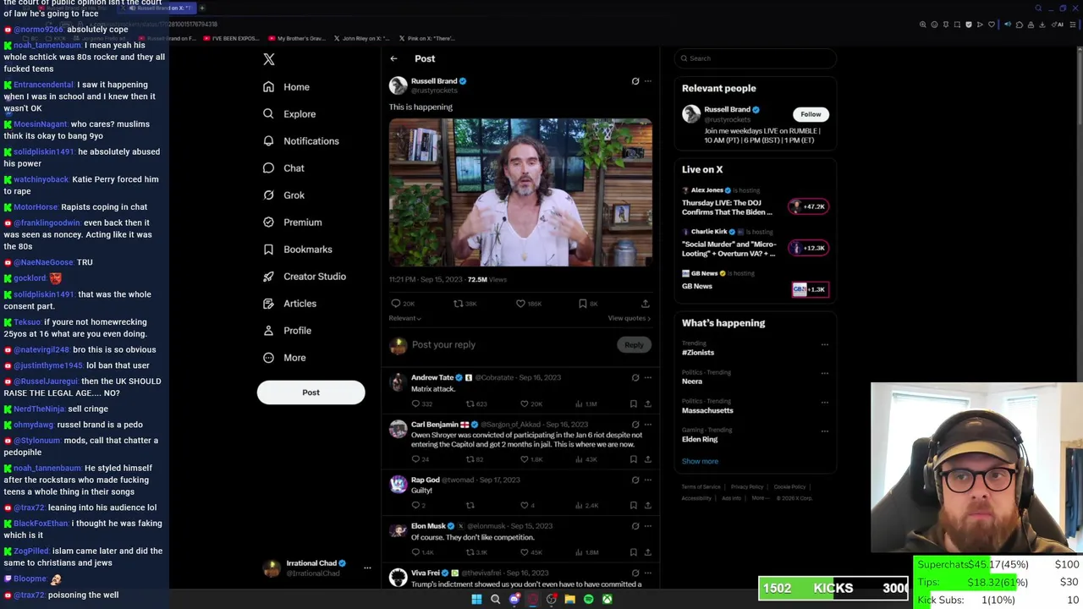Open Irrational Chad account menu dots

(x=367, y=568)
